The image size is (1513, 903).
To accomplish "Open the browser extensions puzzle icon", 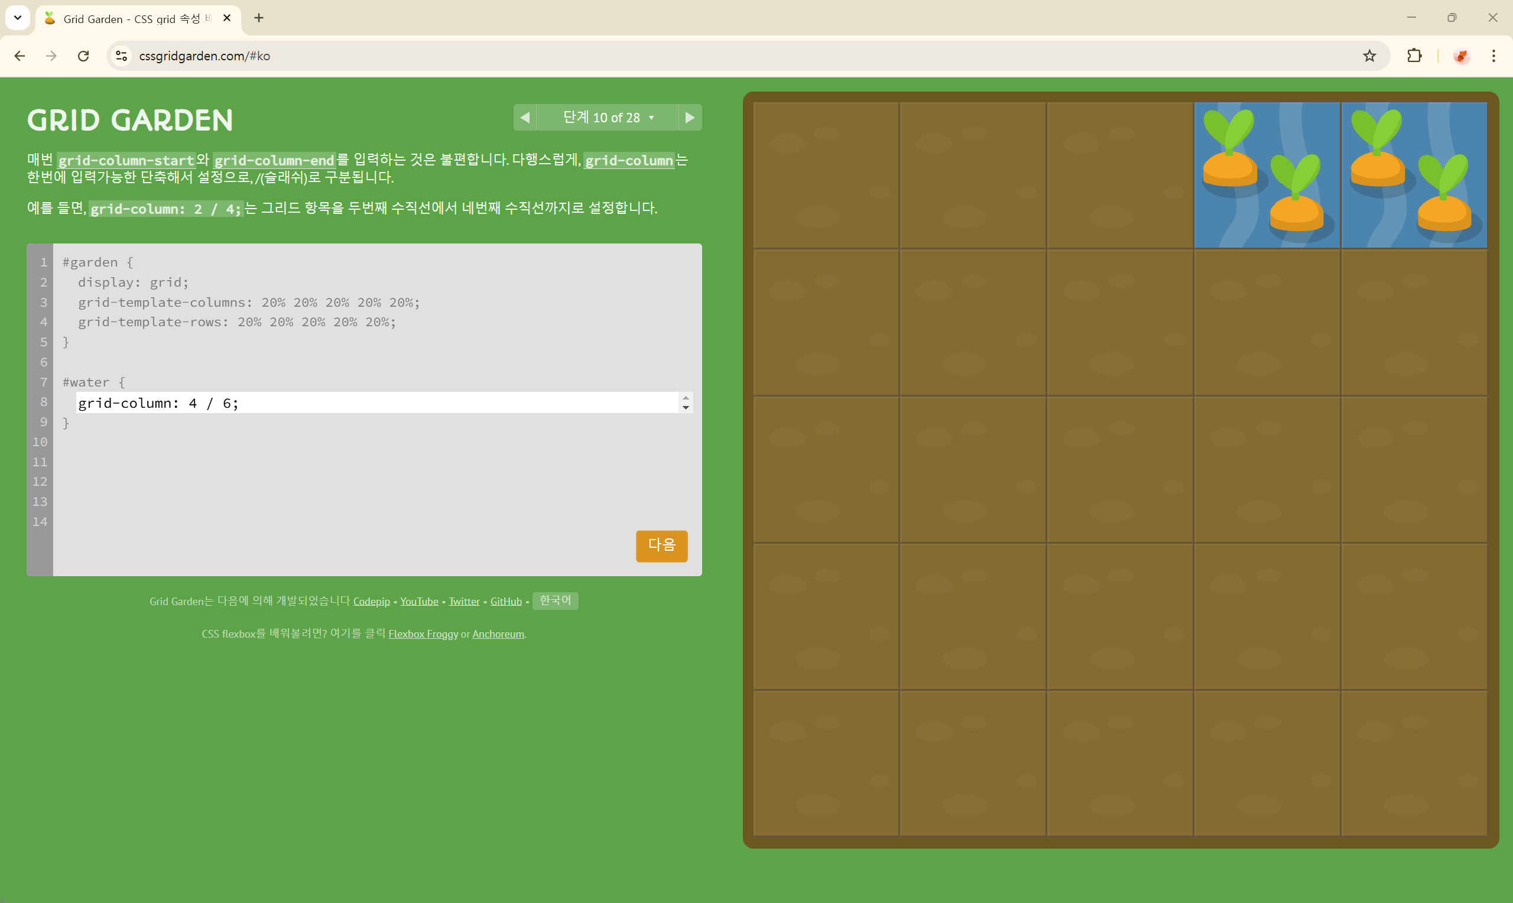I will [x=1414, y=56].
